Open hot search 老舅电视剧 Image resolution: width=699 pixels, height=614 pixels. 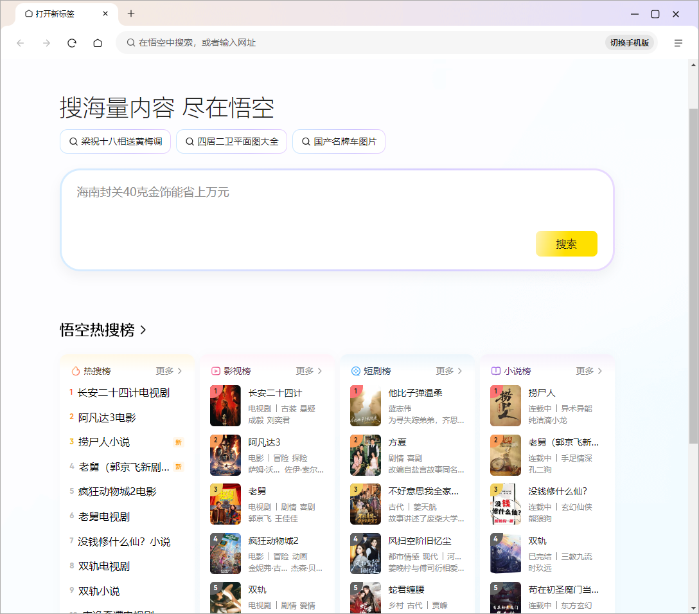[104, 517]
